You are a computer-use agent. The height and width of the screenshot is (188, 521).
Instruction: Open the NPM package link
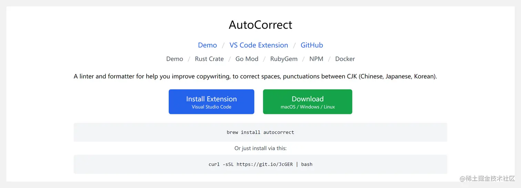pyautogui.click(x=316, y=59)
